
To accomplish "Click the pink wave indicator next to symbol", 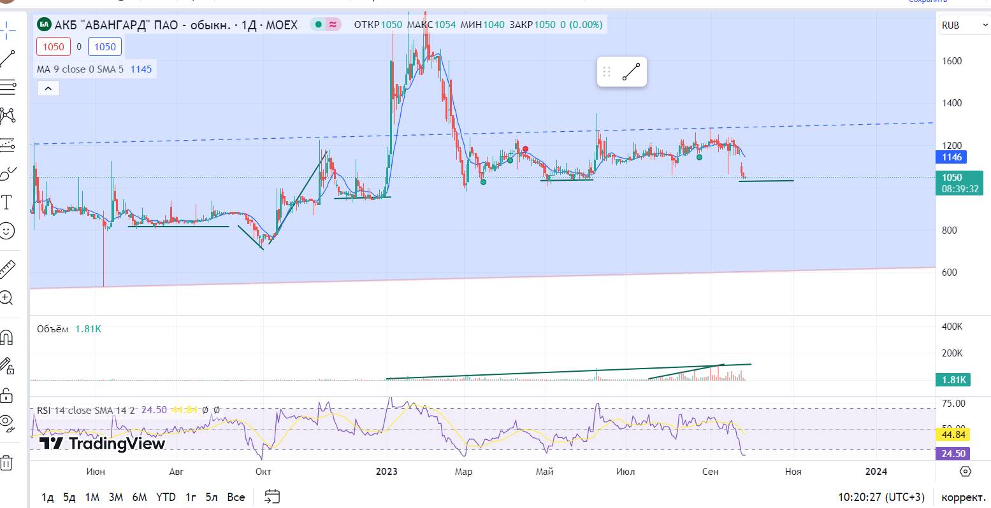I will point(333,25).
